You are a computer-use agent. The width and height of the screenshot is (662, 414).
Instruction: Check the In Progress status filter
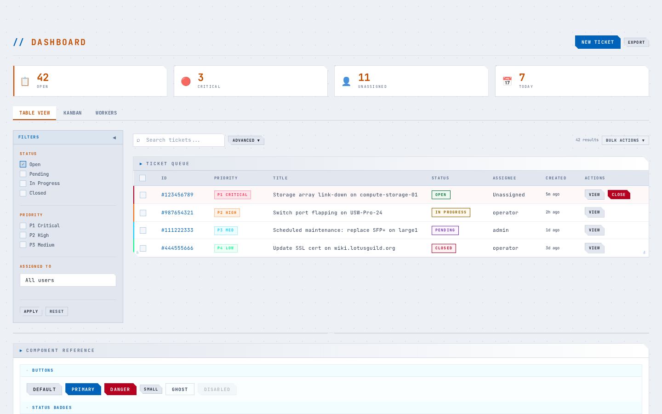23,184
